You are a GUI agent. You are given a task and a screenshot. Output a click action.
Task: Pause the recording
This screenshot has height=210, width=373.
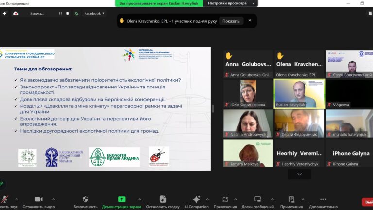coord(61,13)
